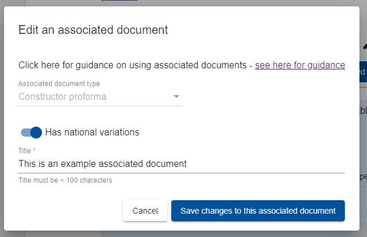Expand the Associated document type dropdown arrow
The image size is (367, 237).
(176, 96)
